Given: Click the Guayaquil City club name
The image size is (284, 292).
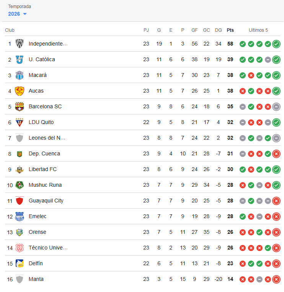Looking at the screenshot, I should (46, 201).
